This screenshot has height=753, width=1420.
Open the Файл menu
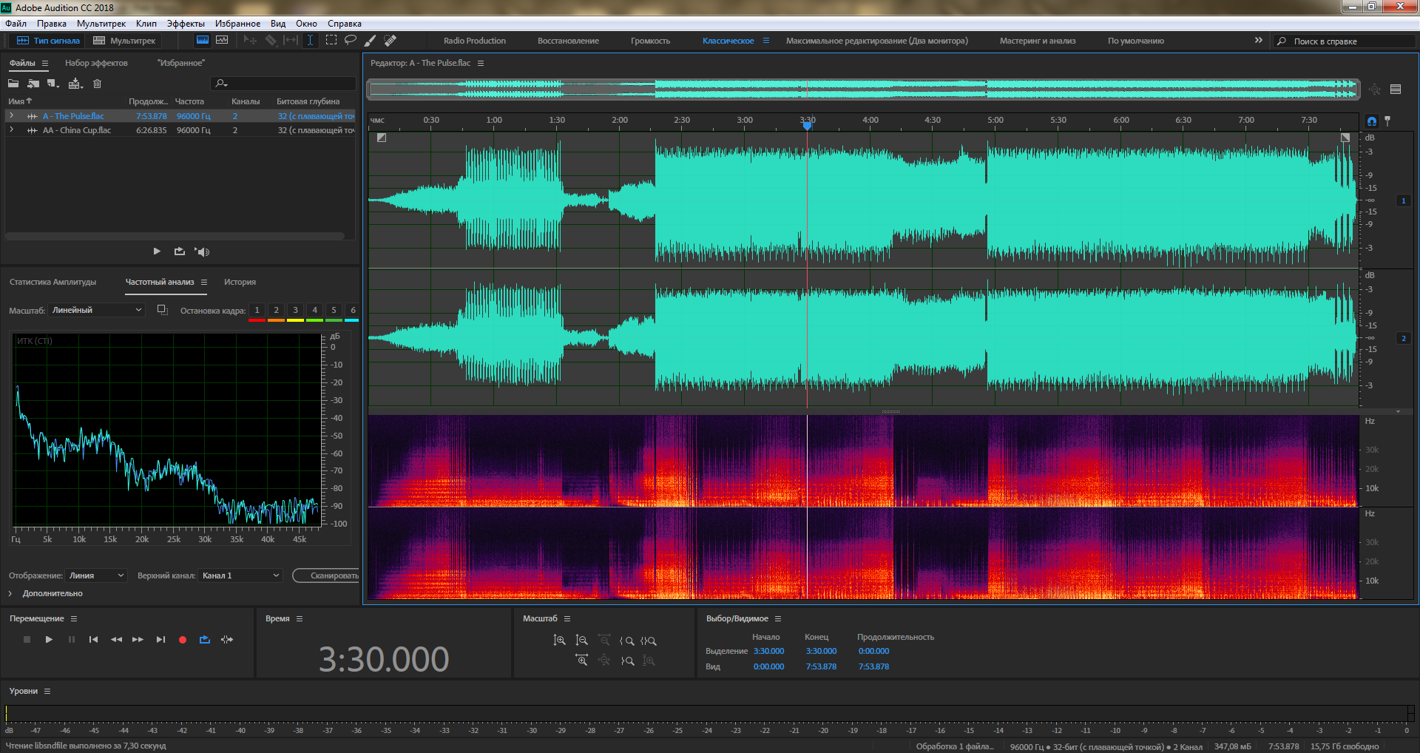pos(16,24)
